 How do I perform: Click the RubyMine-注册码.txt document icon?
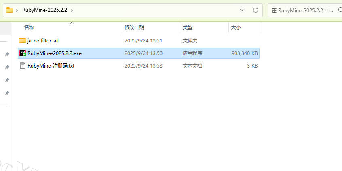click(x=23, y=65)
